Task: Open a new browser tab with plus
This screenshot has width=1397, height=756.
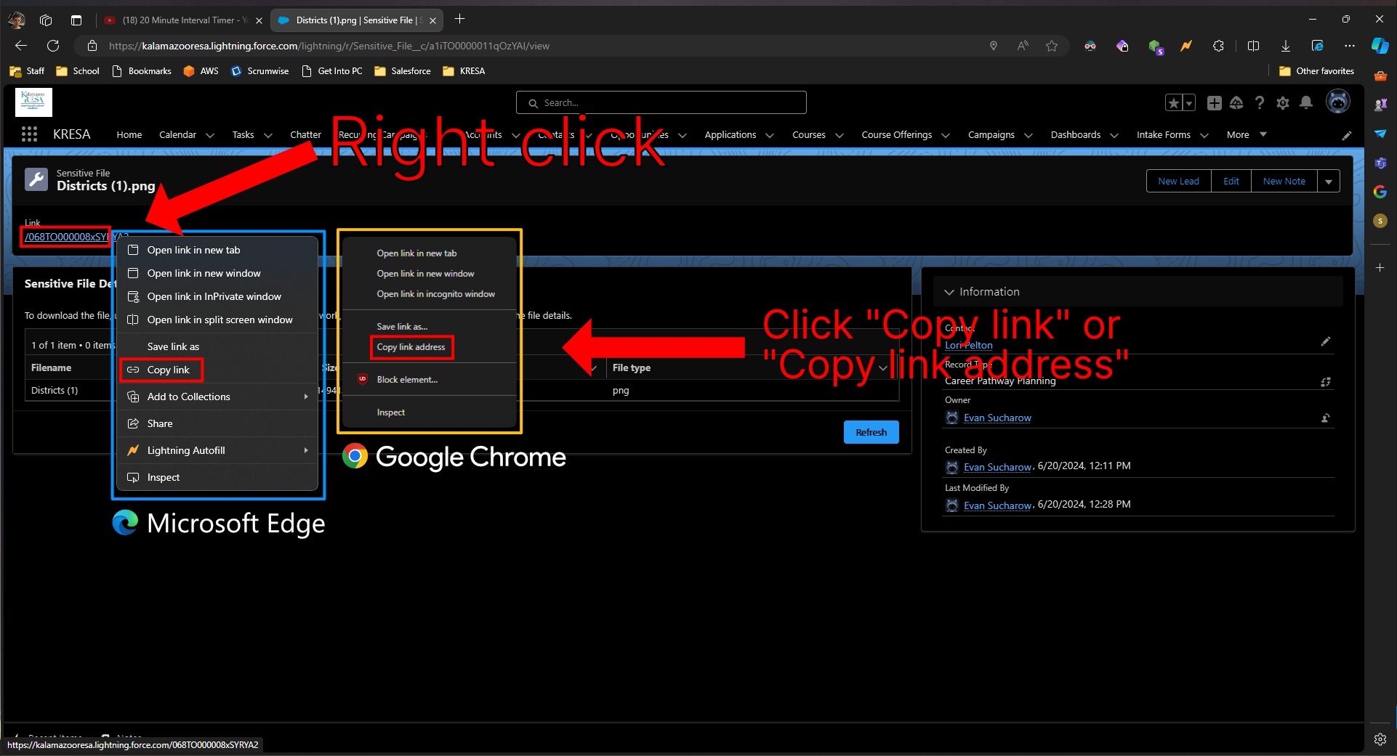Action: 459,20
